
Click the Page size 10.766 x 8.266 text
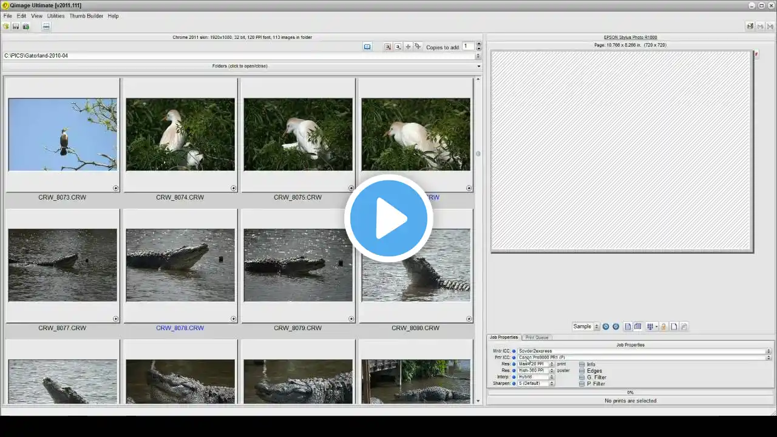[x=630, y=45]
